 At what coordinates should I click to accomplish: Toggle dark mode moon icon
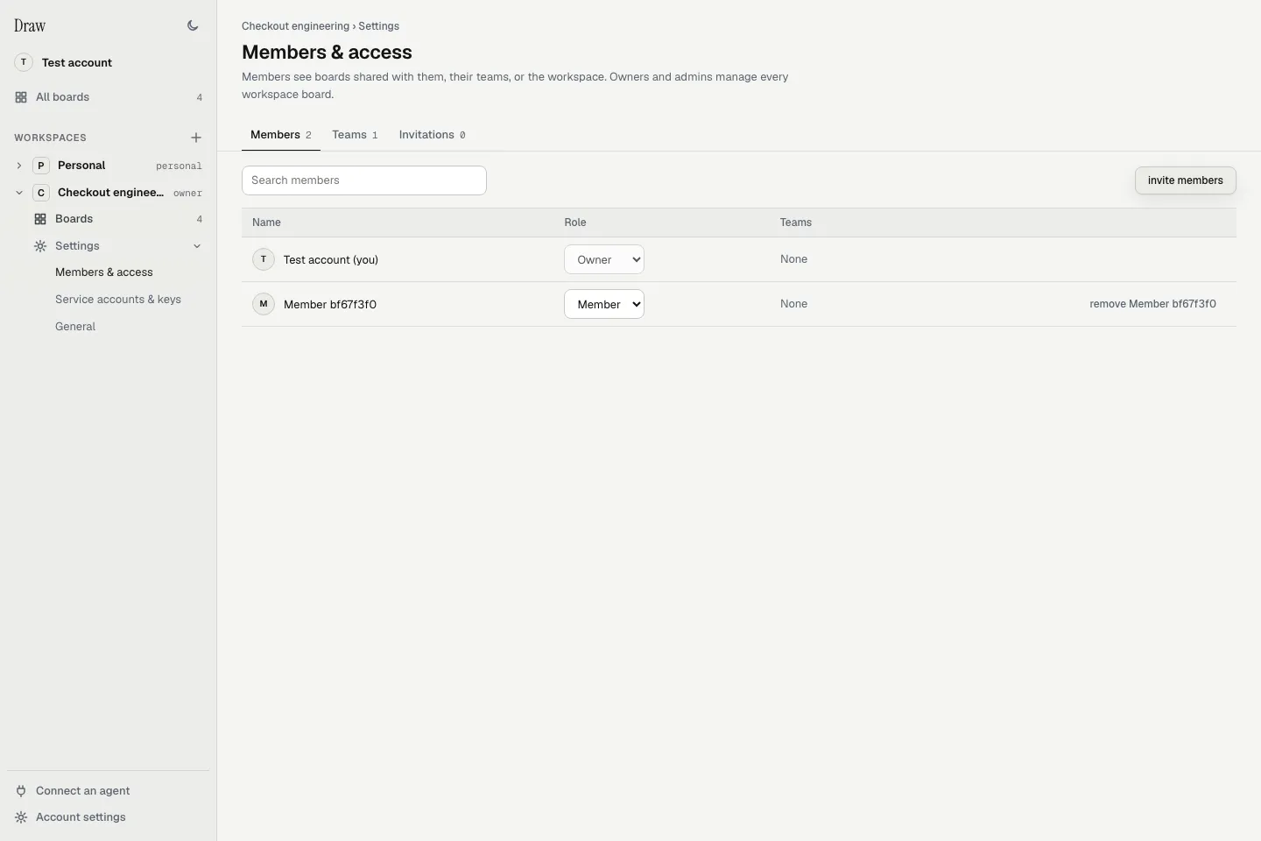193,25
